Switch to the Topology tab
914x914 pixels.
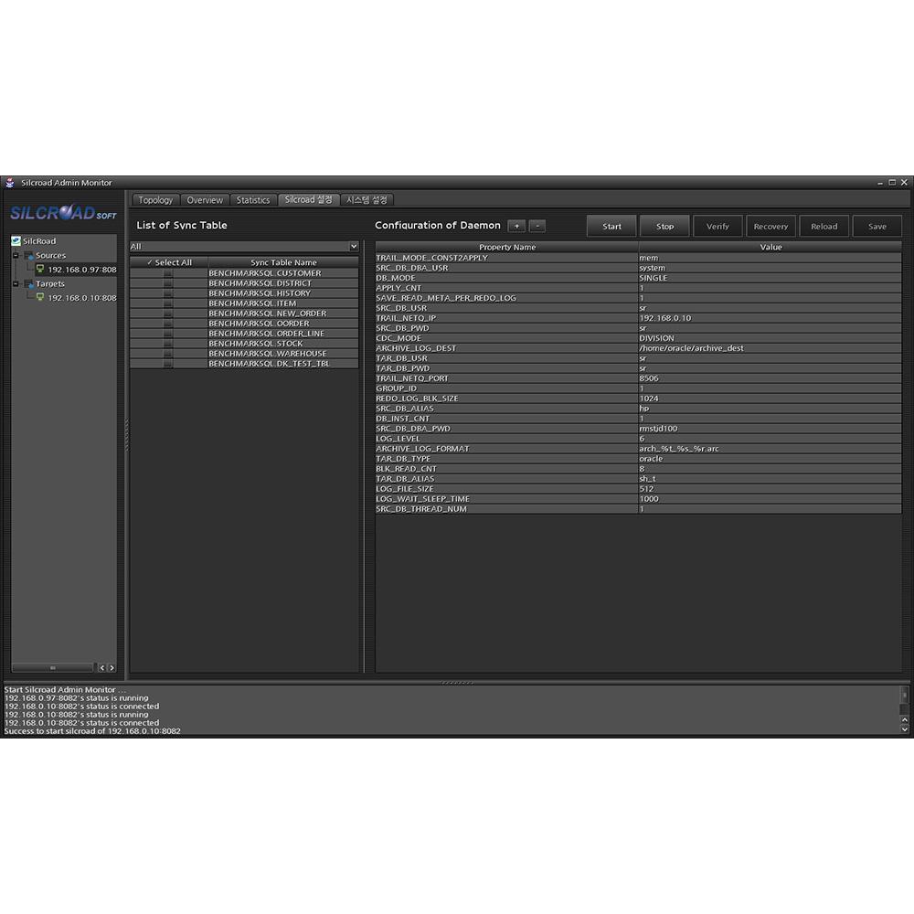pyautogui.click(x=155, y=199)
